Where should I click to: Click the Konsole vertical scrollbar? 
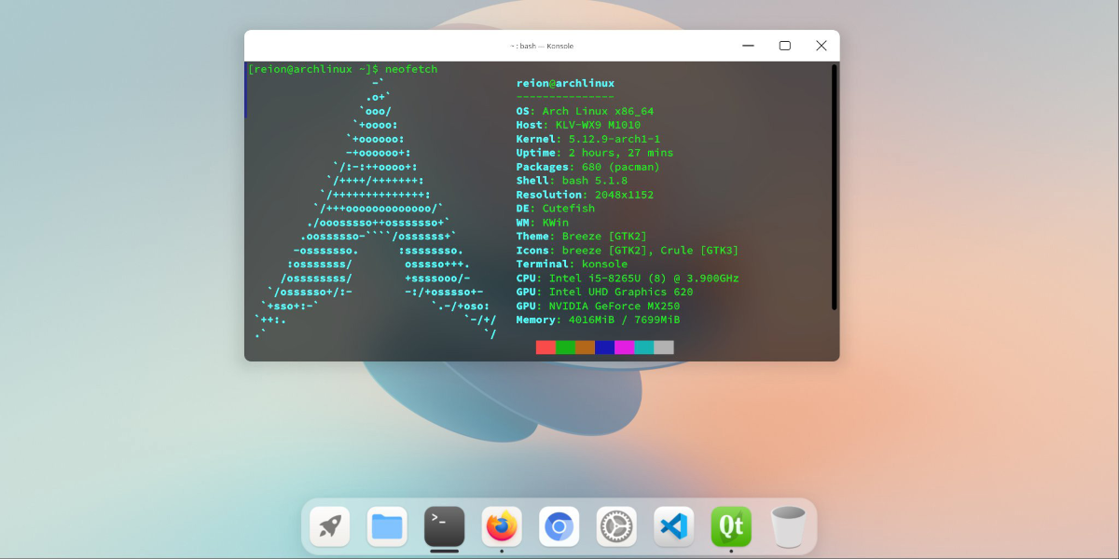coord(835,186)
